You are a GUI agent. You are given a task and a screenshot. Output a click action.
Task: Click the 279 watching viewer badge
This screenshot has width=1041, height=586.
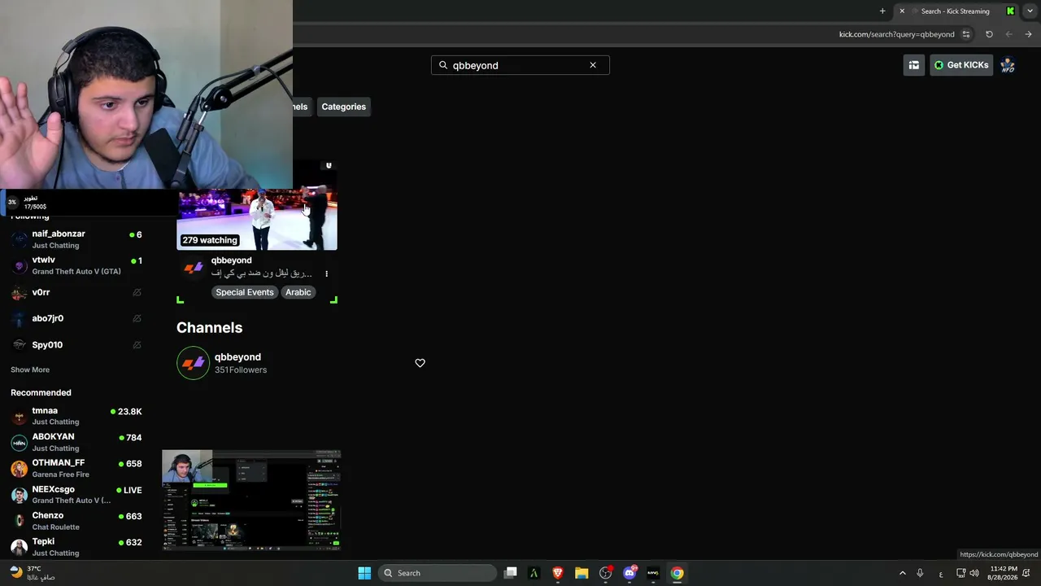point(210,240)
